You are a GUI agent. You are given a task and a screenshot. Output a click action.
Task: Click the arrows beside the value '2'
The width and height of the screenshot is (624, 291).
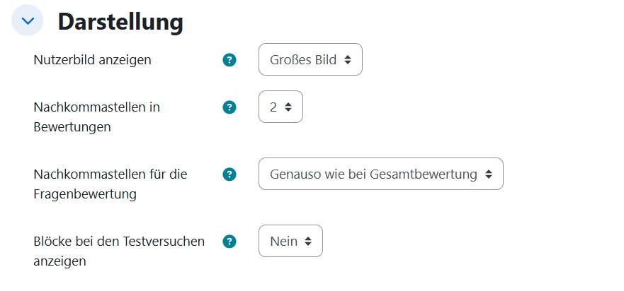tap(288, 107)
